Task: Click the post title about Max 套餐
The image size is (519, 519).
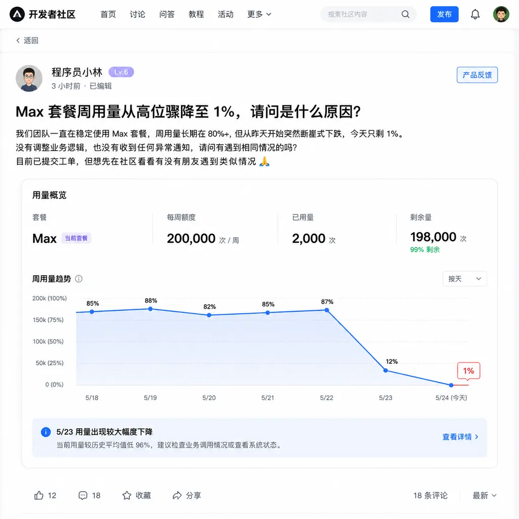Action: [x=188, y=112]
